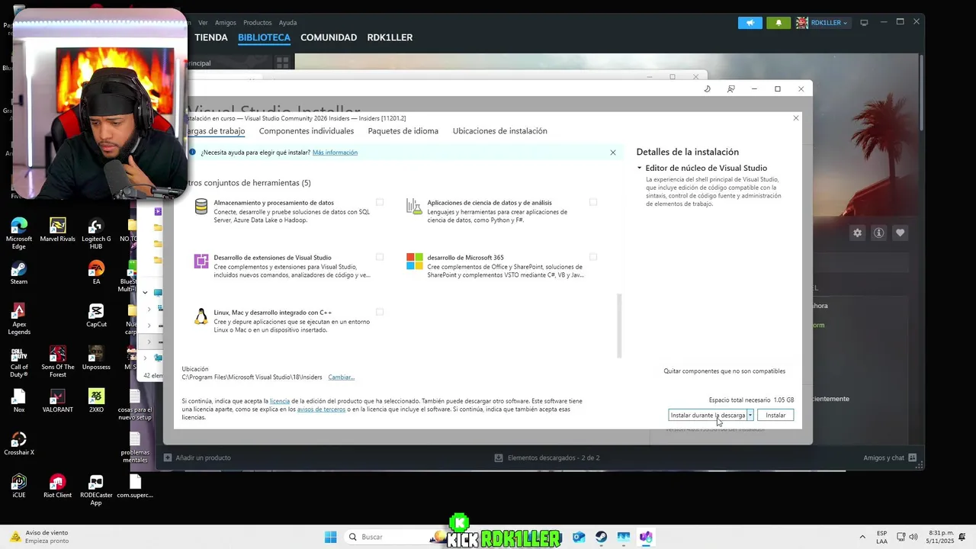Click the Steam game settings gear icon

tap(857, 233)
